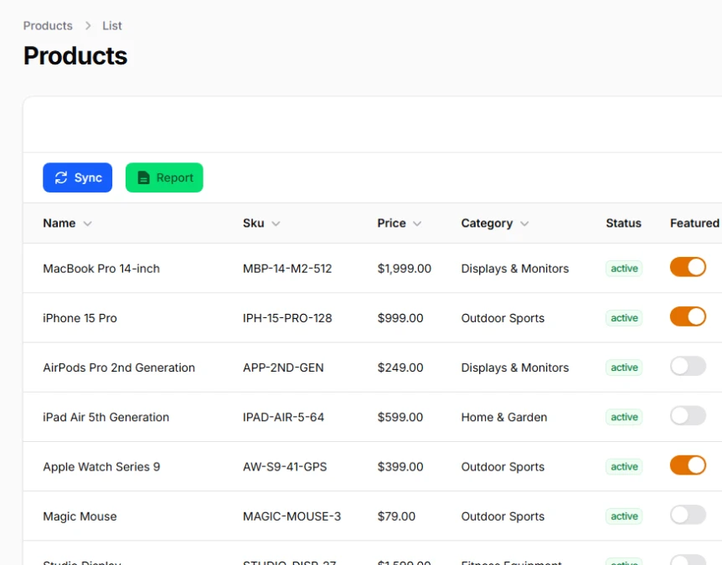Image resolution: width=722 pixels, height=565 pixels.
Task: Open the Products breadcrumb link
Action: [x=48, y=26]
